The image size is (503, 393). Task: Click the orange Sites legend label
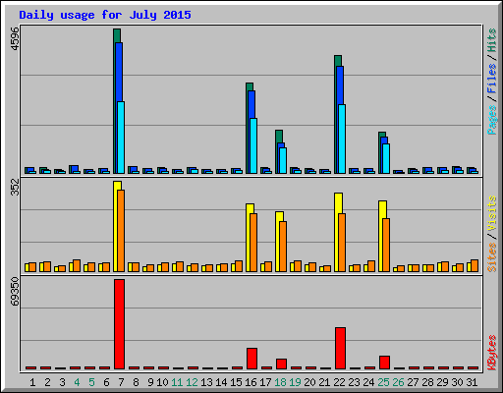tap(491, 257)
